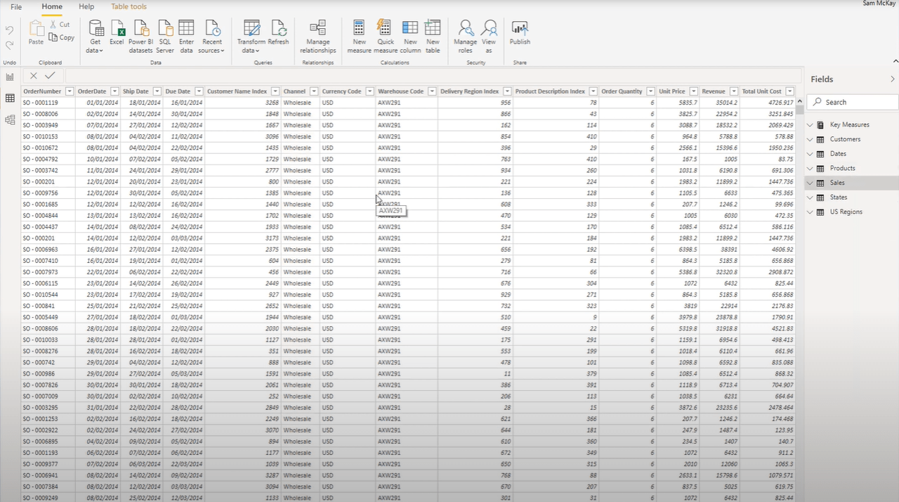Expand the Products table
Viewport: 899px width, 502px height.
pos(810,169)
